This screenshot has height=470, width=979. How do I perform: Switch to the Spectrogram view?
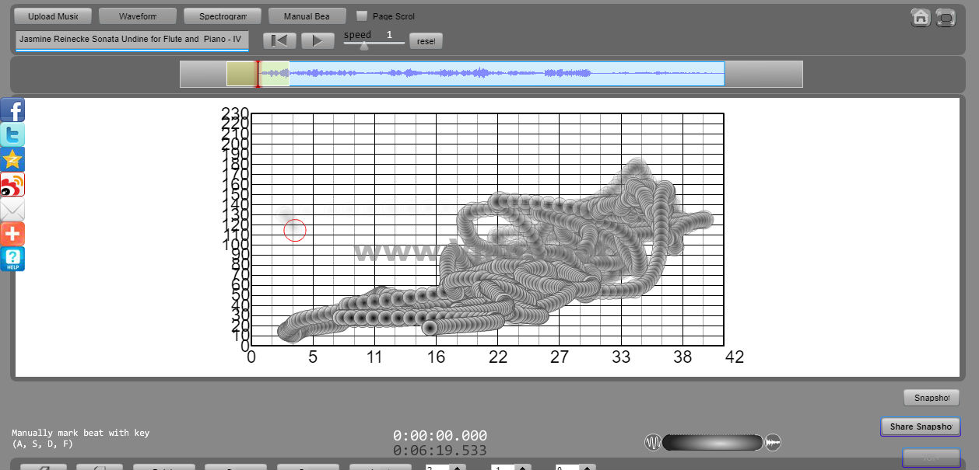[x=223, y=16]
